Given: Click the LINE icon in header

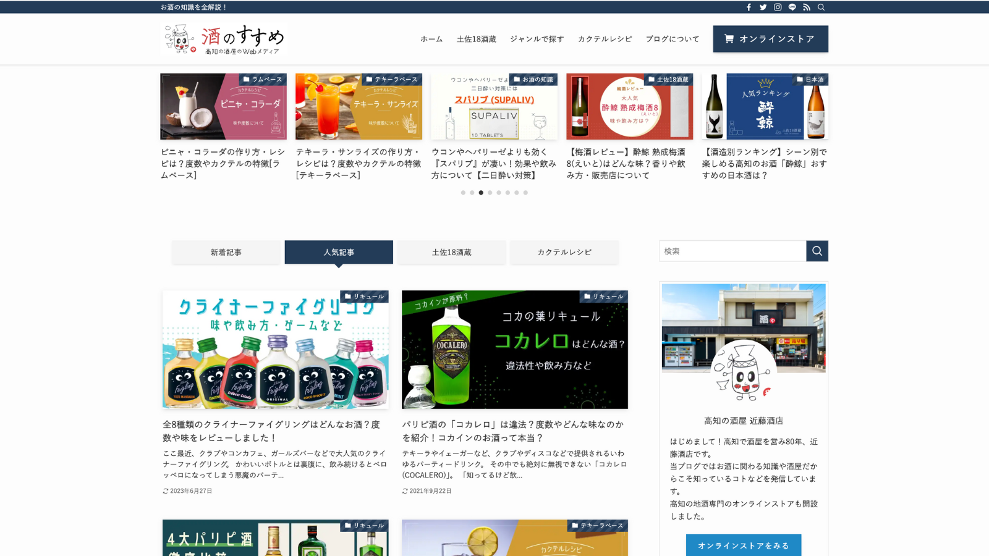Looking at the screenshot, I should (x=792, y=7).
